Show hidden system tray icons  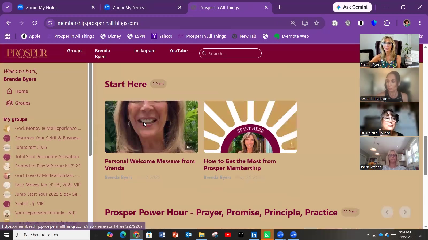coord(368,235)
